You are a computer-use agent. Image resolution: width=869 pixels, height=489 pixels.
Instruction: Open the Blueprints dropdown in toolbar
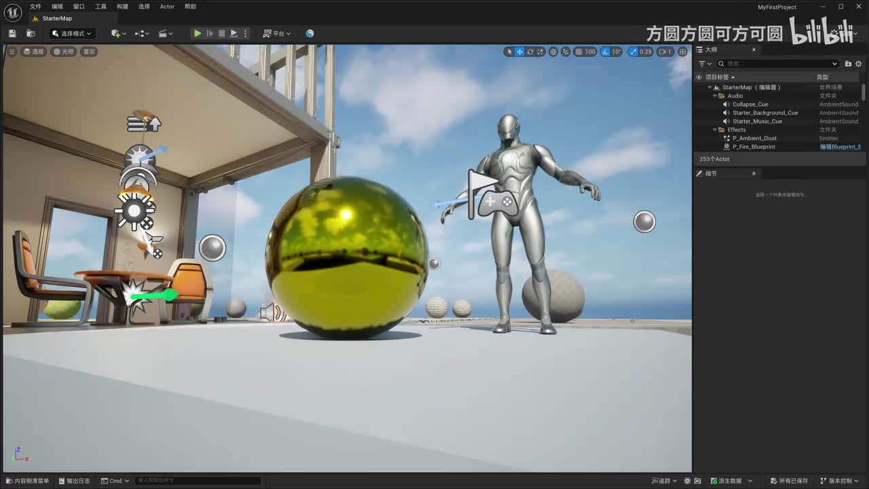pos(142,33)
